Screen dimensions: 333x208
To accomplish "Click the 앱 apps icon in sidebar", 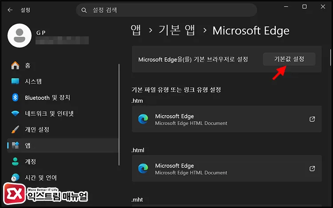I will point(15,145).
